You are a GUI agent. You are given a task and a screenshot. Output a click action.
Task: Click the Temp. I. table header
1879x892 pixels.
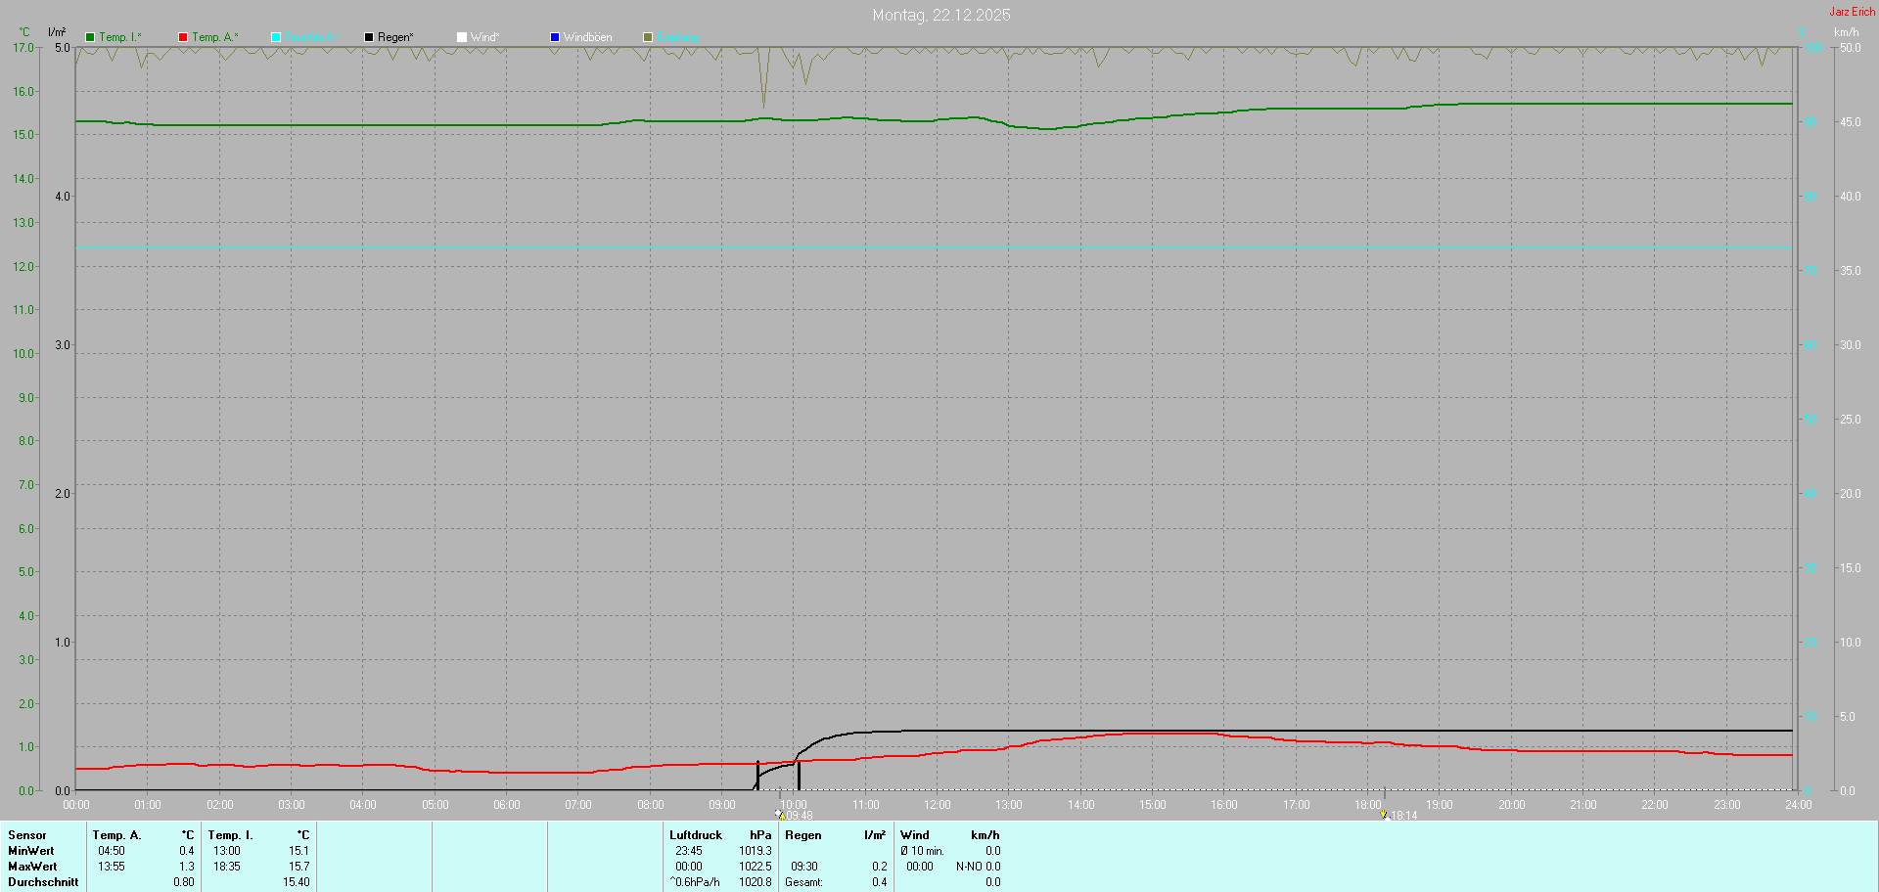pos(230,835)
